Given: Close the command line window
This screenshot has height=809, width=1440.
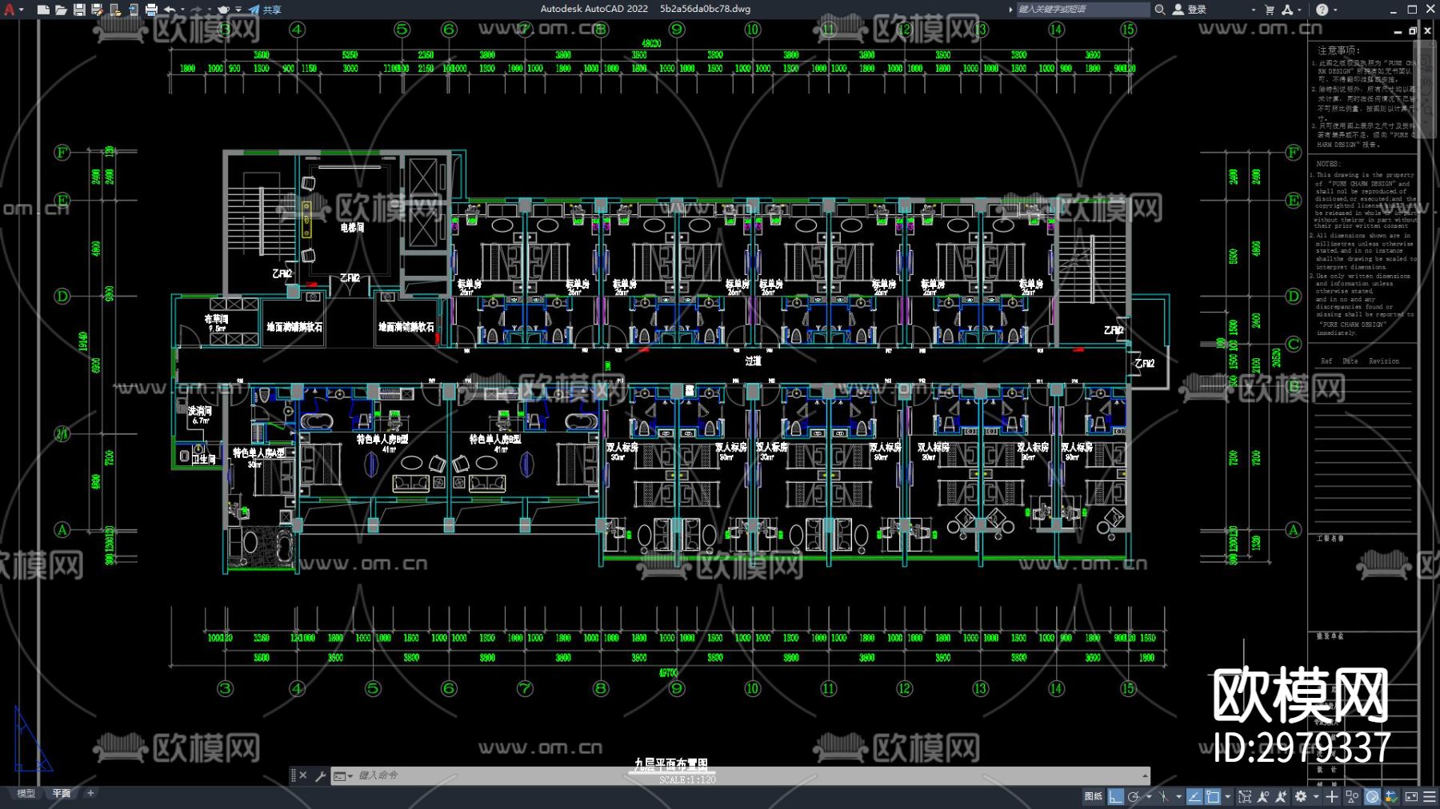Looking at the screenshot, I should pyautogui.click(x=303, y=775).
